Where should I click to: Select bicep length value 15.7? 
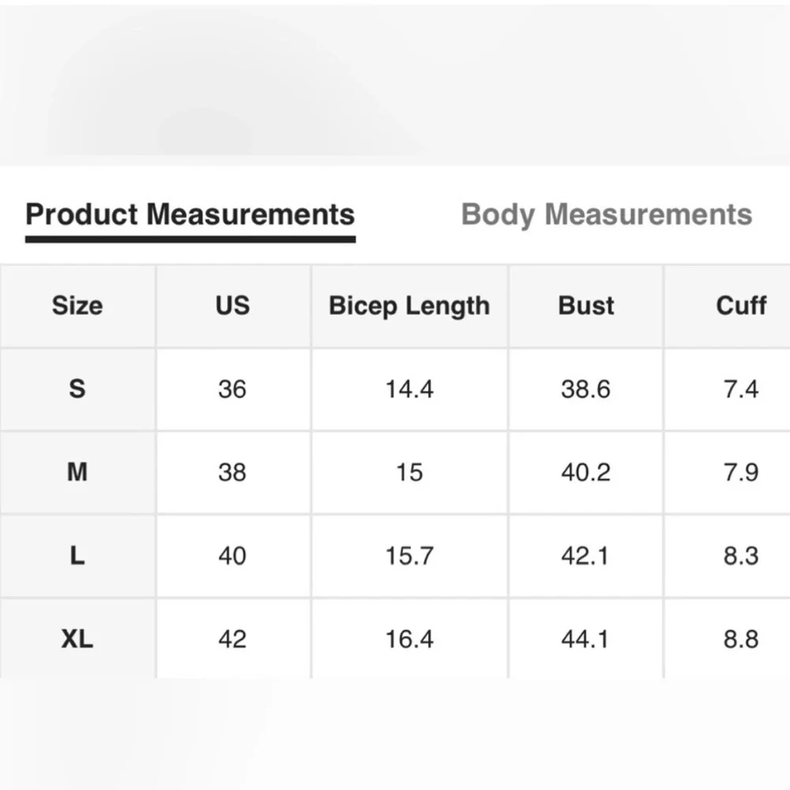tap(409, 556)
